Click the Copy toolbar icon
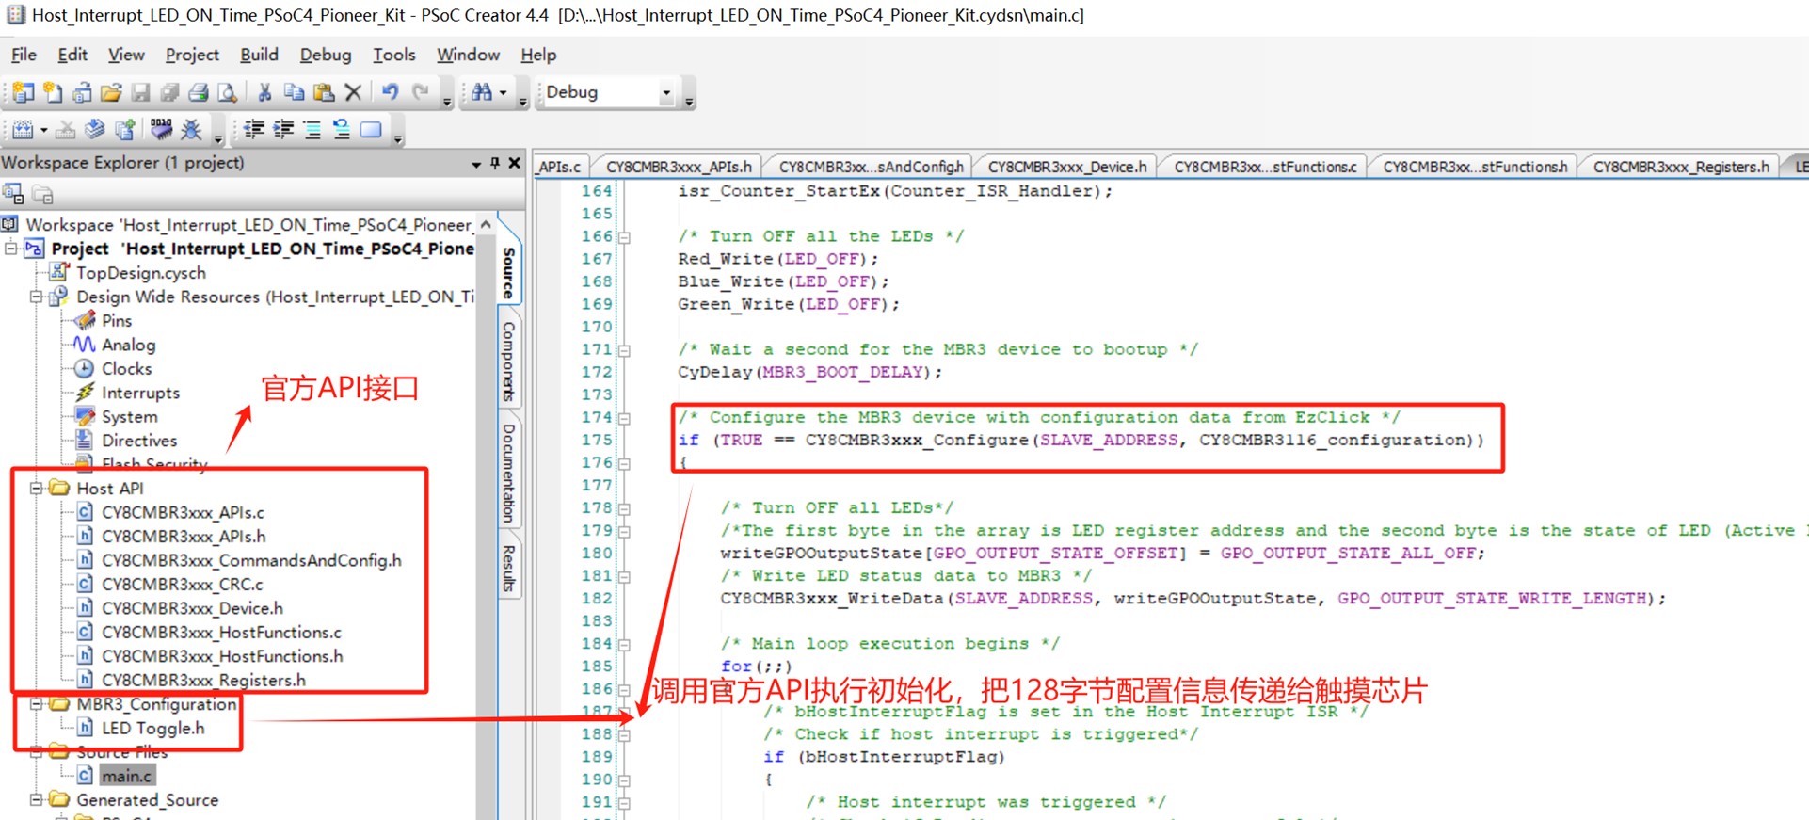The image size is (1809, 820). click(x=294, y=92)
